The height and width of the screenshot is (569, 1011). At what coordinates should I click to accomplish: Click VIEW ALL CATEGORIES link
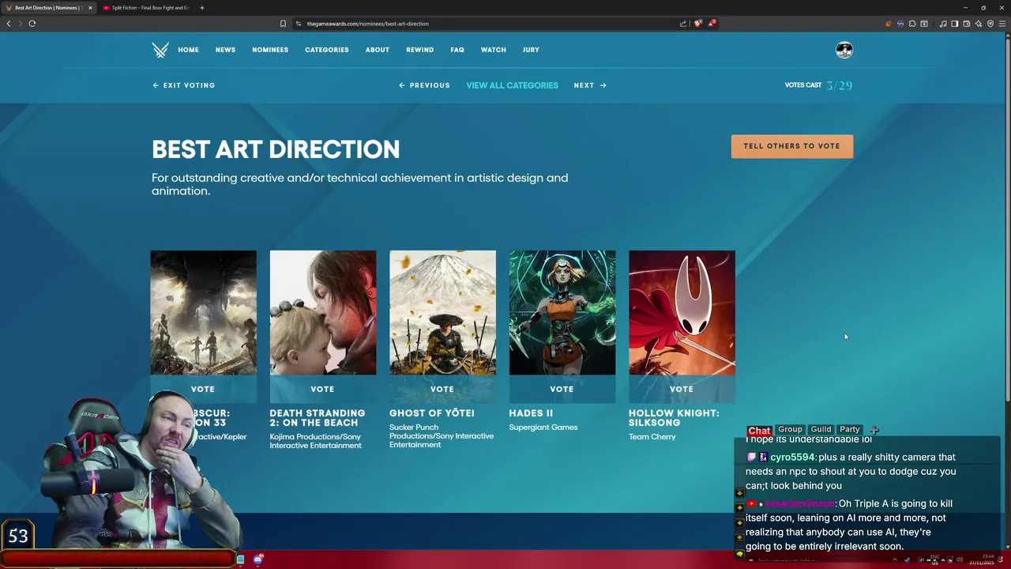tap(512, 85)
